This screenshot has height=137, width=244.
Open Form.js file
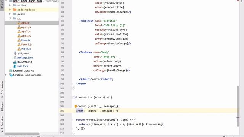point(26,40)
